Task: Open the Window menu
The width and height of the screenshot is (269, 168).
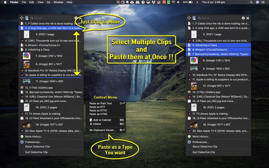Action: [59, 2]
